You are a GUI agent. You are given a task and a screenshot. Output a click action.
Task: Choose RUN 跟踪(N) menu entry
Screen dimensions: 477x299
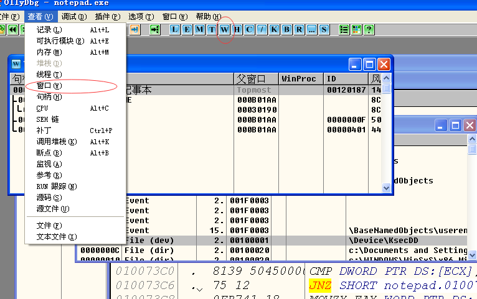tap(75, 186)
